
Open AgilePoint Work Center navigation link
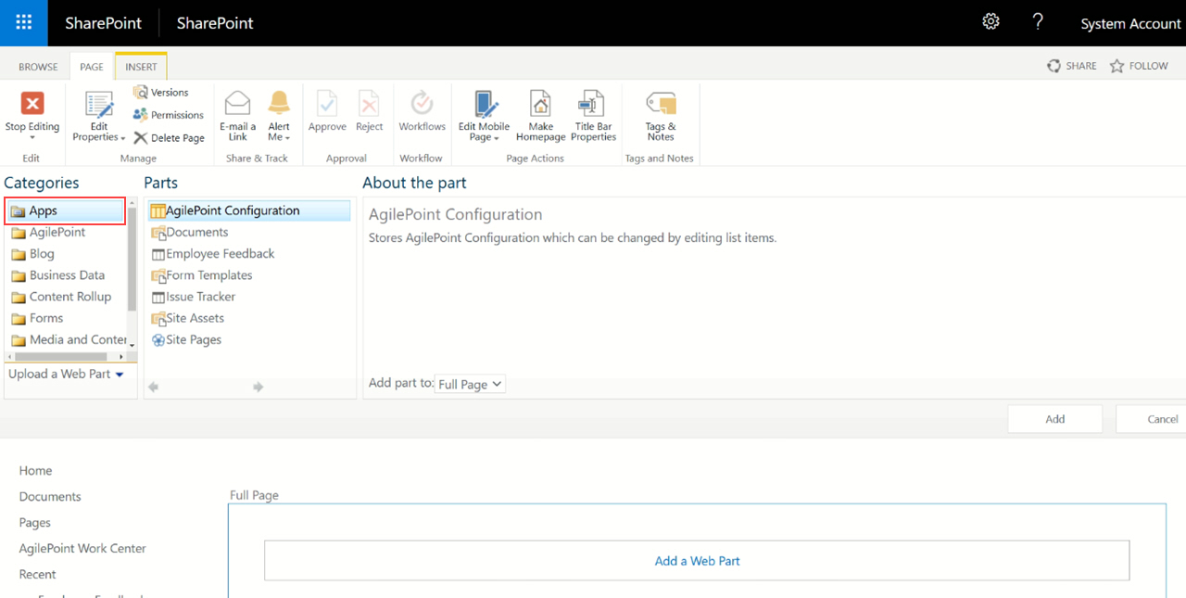(x=82, y=548)
